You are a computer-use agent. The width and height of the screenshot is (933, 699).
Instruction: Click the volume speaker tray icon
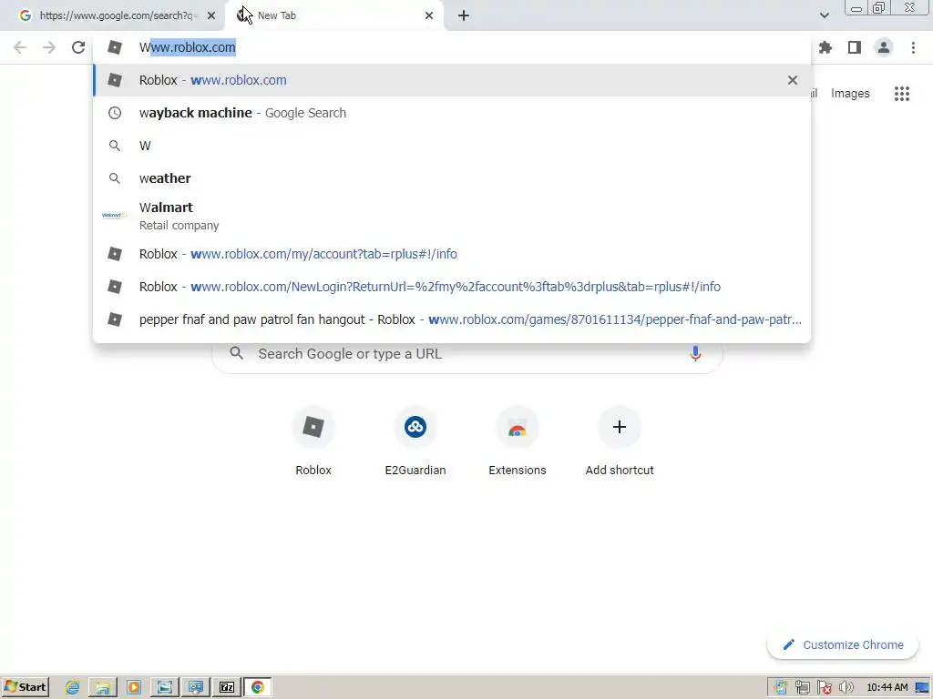coord(846,688)
